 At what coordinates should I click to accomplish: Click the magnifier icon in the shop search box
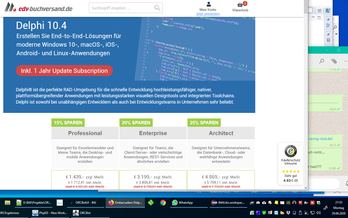click(157, 8)
